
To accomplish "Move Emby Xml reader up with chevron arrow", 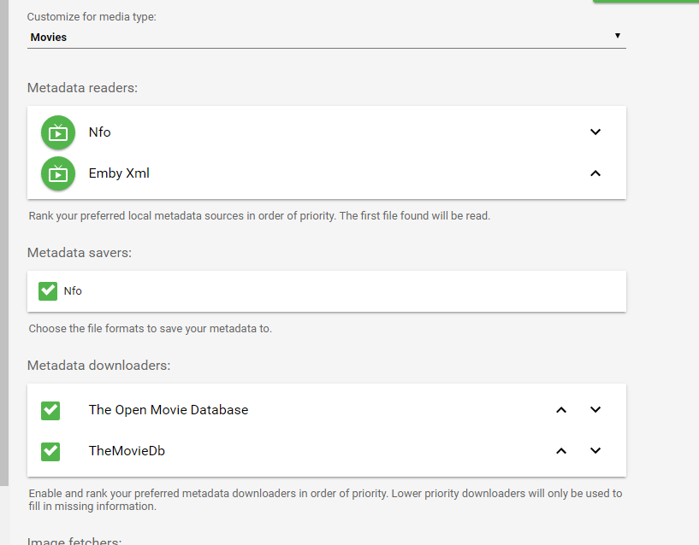I will coord(595,173).
